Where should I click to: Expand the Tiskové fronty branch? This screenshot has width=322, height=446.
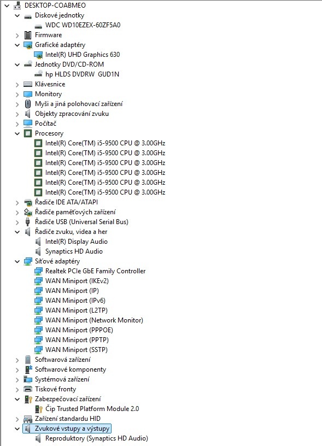pyautogui.click(x=17, y=389)
